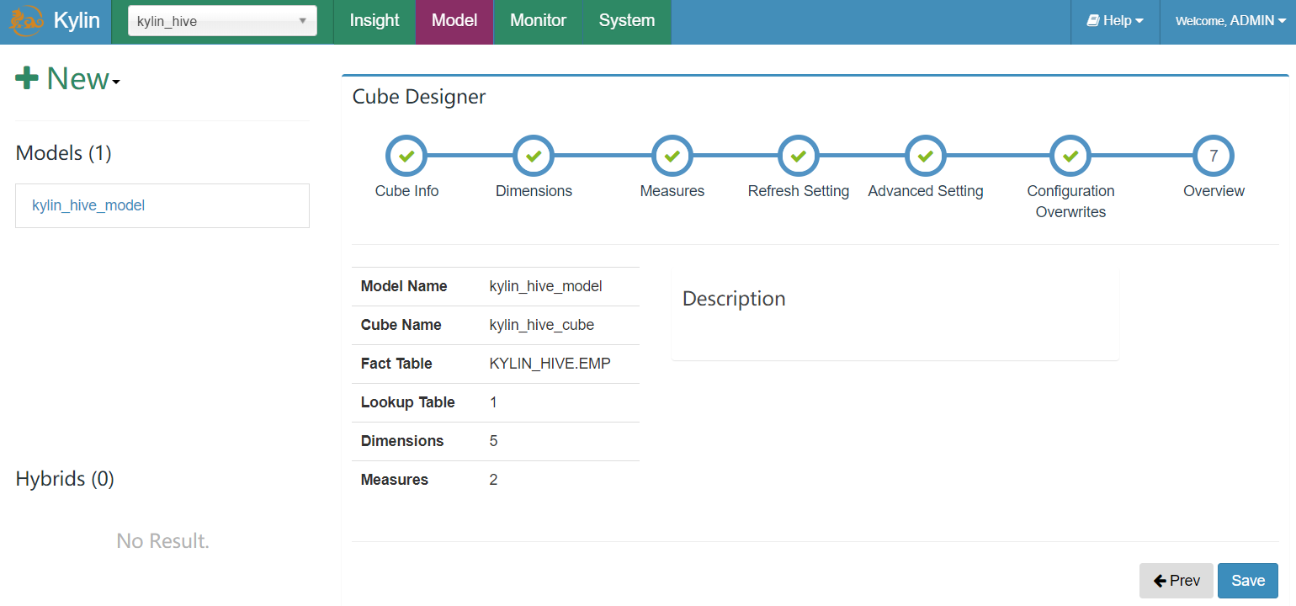
Task: Open the kylin_hive_model model entry
Action: (x=88, y=205)
